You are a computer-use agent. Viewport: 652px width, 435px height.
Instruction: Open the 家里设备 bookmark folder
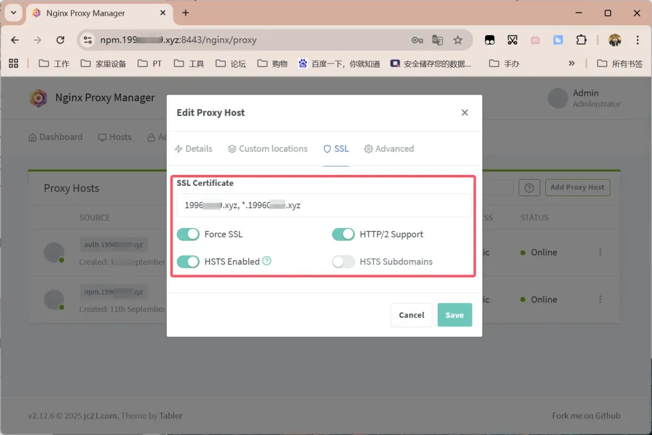[103, 63]
